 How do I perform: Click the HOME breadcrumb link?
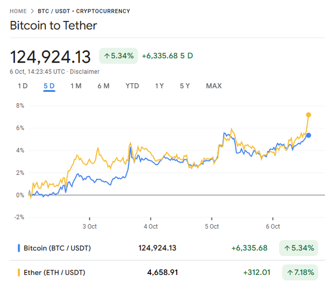18,11
